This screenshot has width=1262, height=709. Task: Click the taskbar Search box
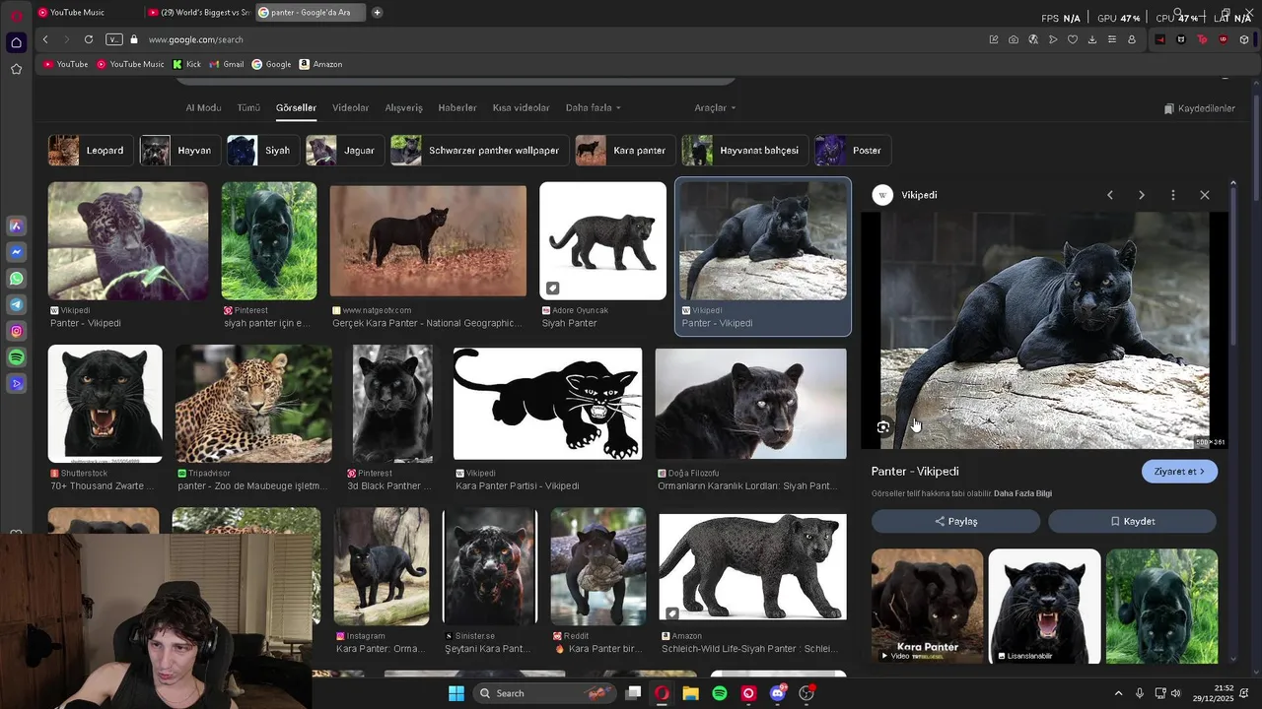(x=545, y=693)
